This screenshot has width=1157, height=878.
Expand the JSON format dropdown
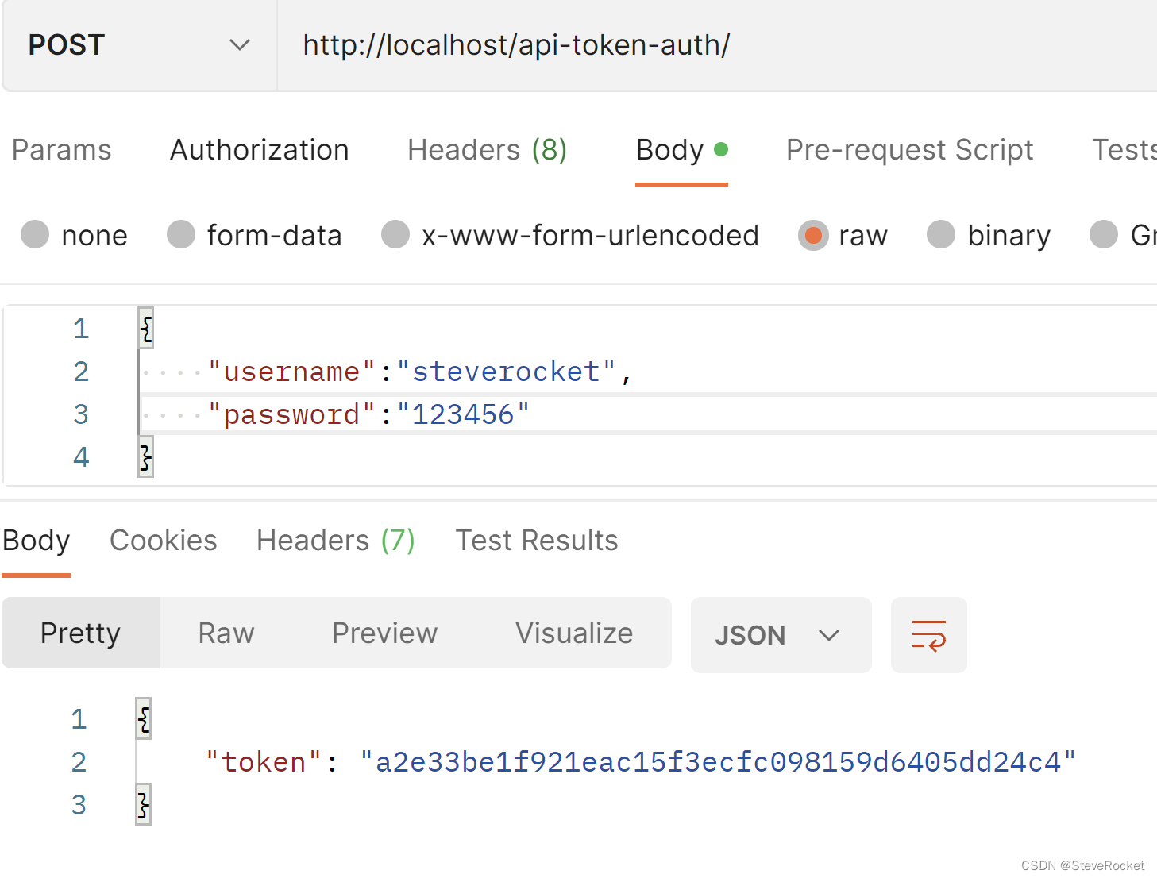pos(780,635)
